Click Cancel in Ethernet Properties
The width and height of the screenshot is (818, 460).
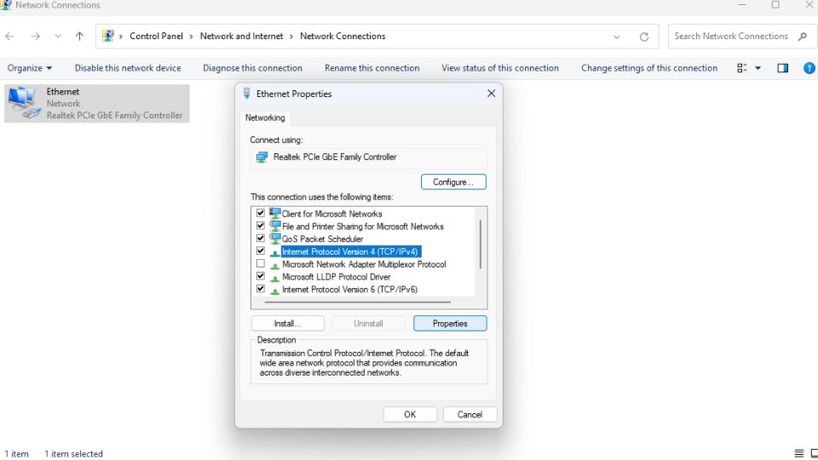click(469, 415)
